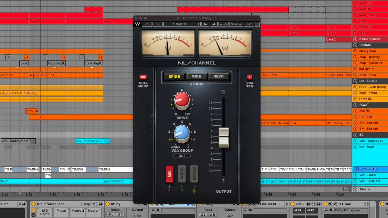The image size is (388, 218).
Task: Open the VCA Tab red arrow button
Action: click(249, 77)
